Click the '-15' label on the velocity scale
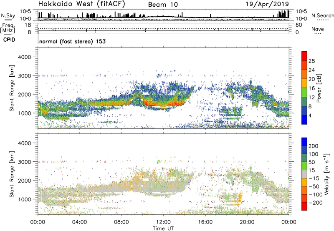This screenshot has height=231, width=334. click(x=314, y=178)
